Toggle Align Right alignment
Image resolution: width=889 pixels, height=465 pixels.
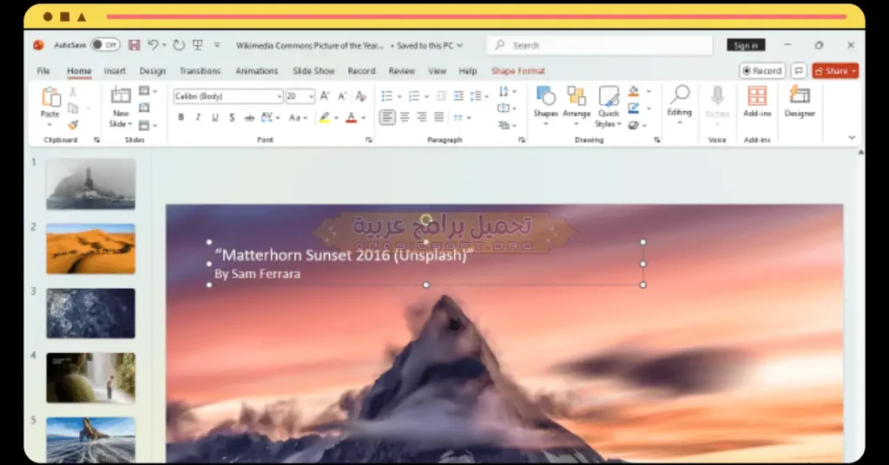[421, 117]
